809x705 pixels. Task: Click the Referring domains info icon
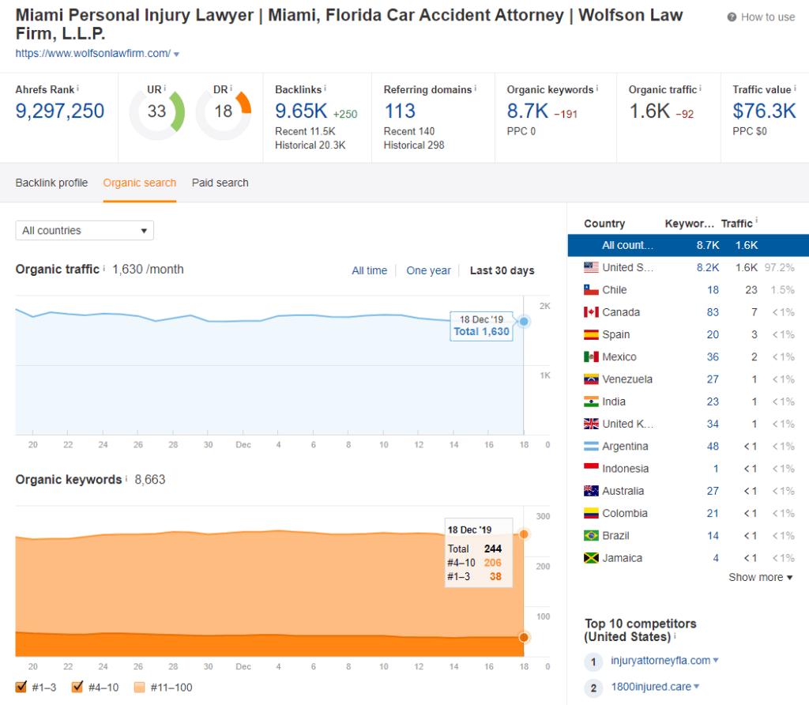pos(475,89)
